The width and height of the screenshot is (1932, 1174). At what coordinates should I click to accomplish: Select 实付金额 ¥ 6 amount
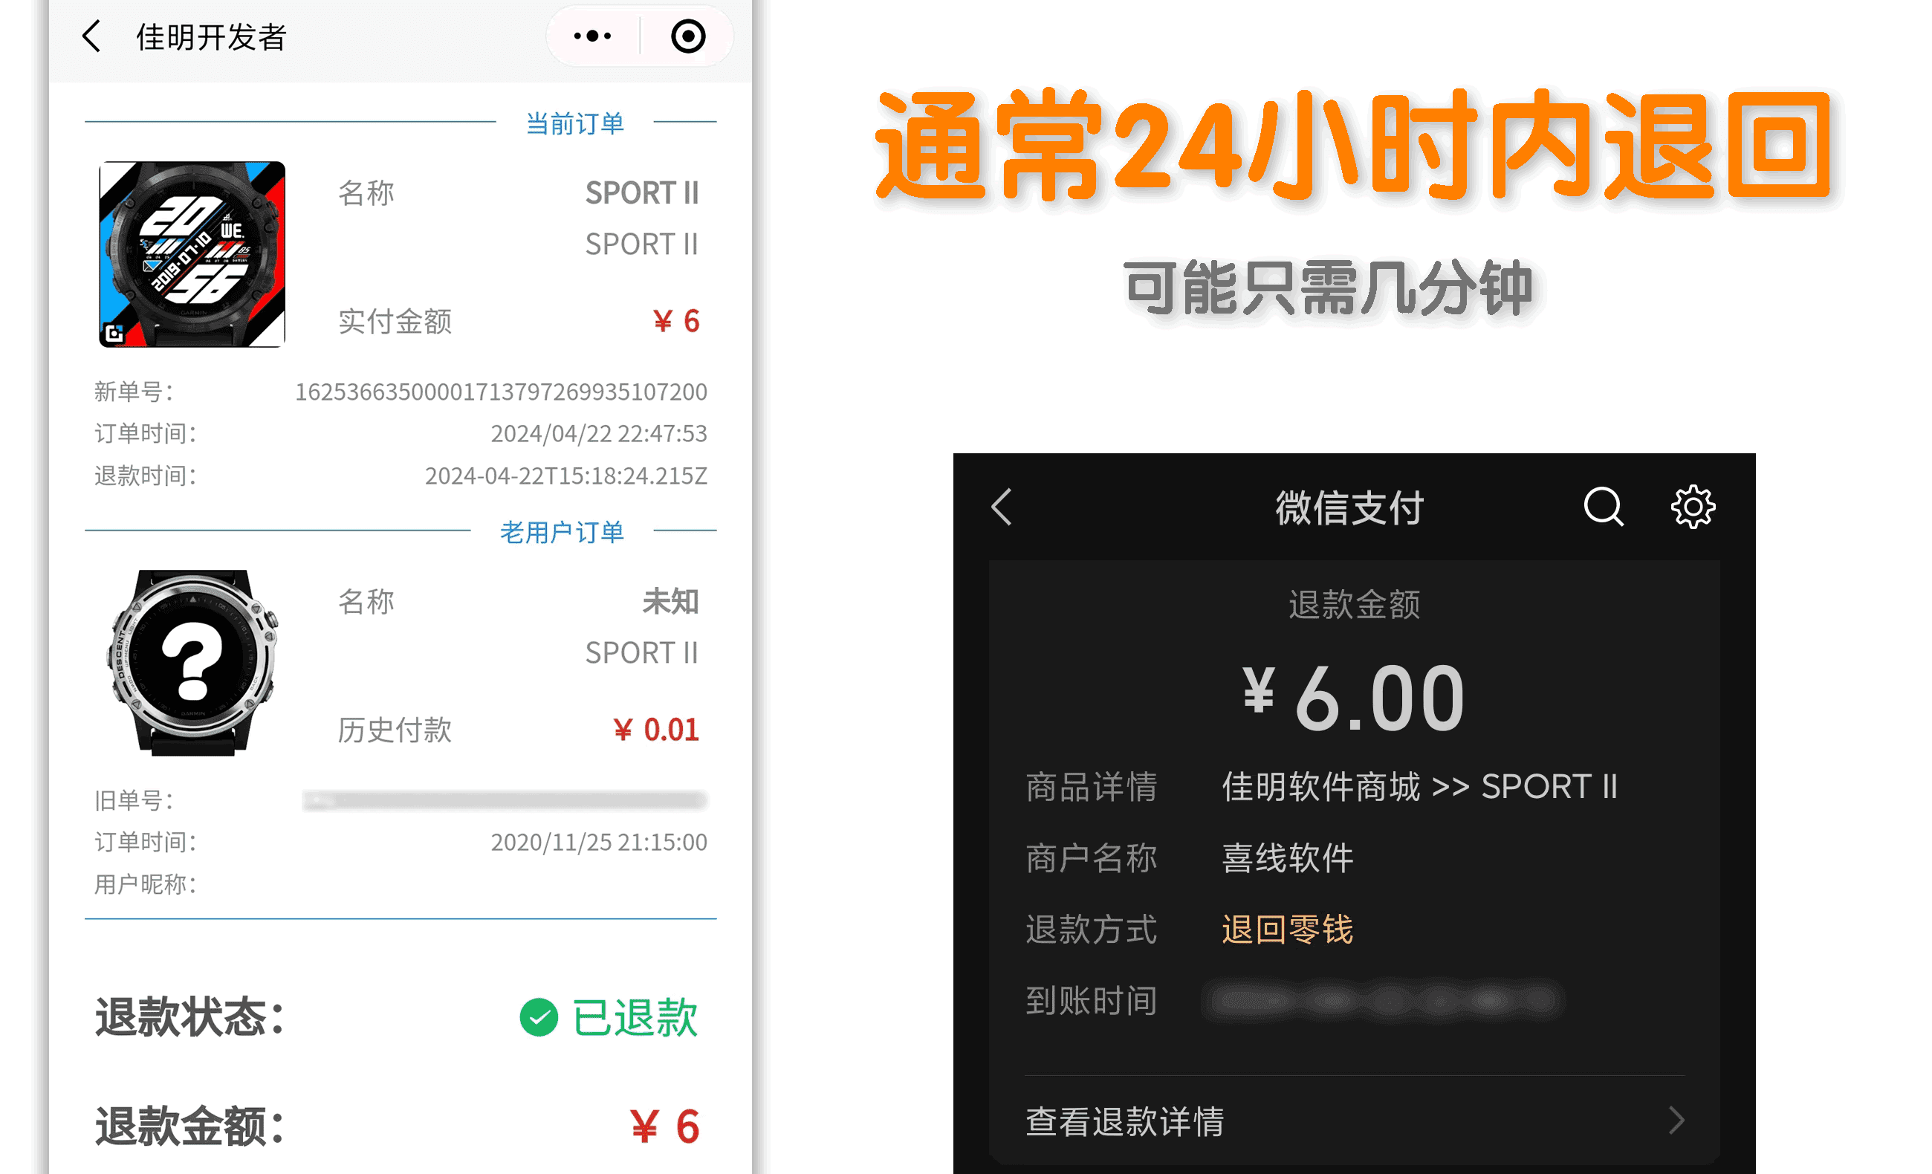pos(675,321)
